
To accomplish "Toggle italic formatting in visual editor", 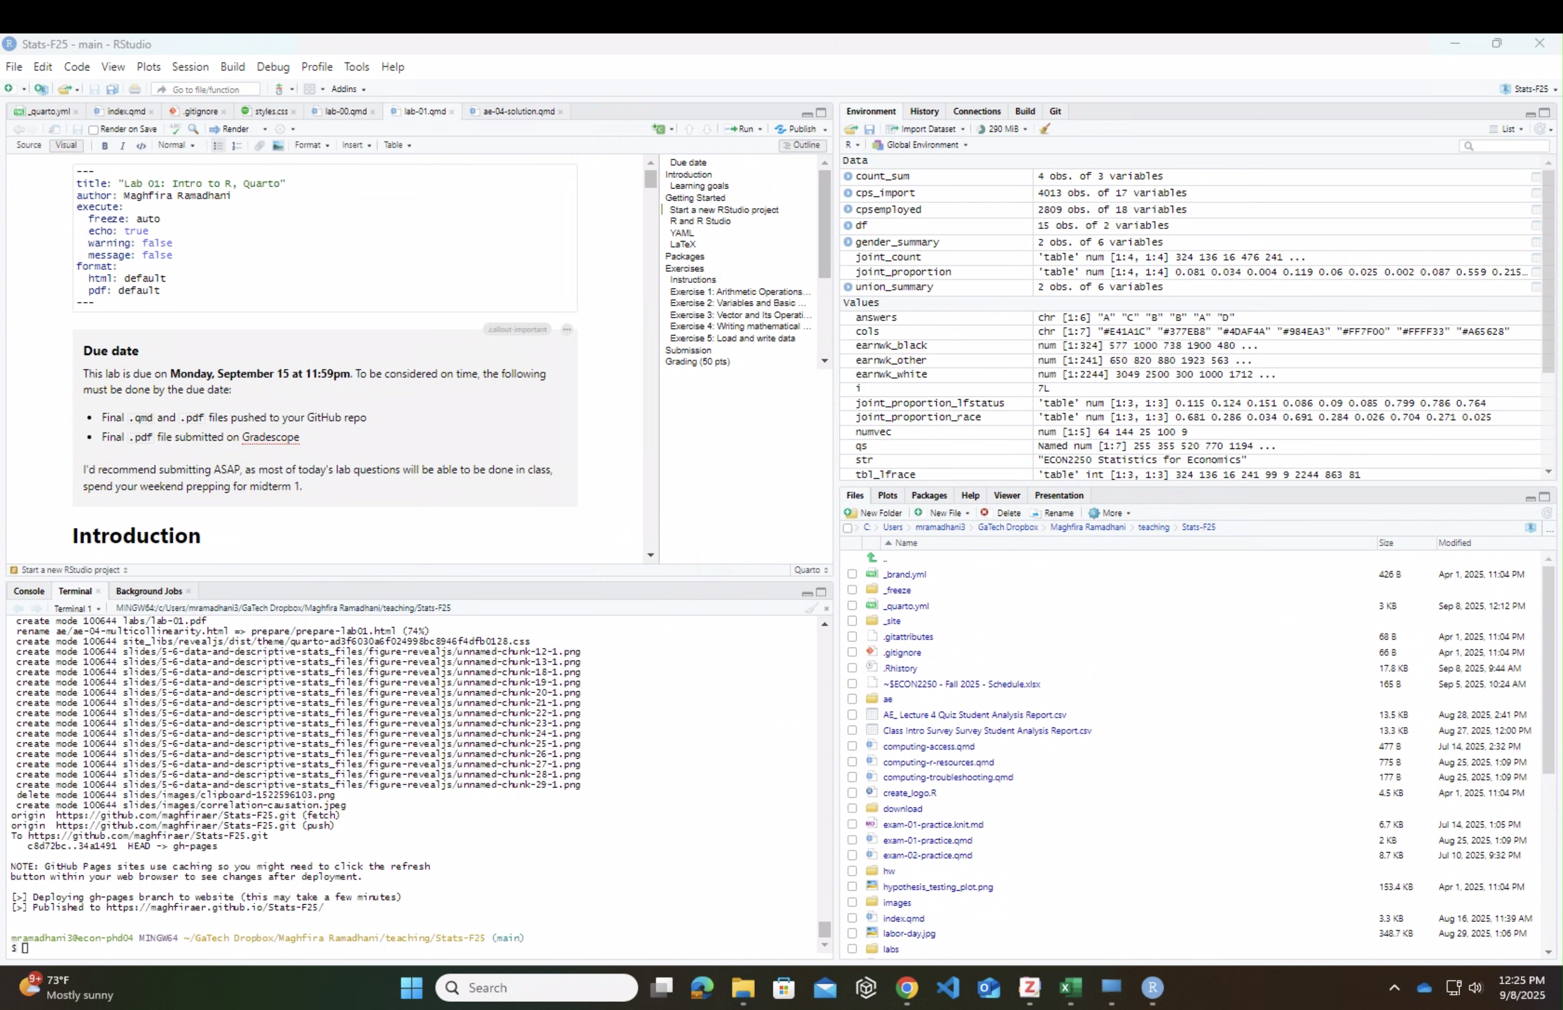I will pos(122,146).
